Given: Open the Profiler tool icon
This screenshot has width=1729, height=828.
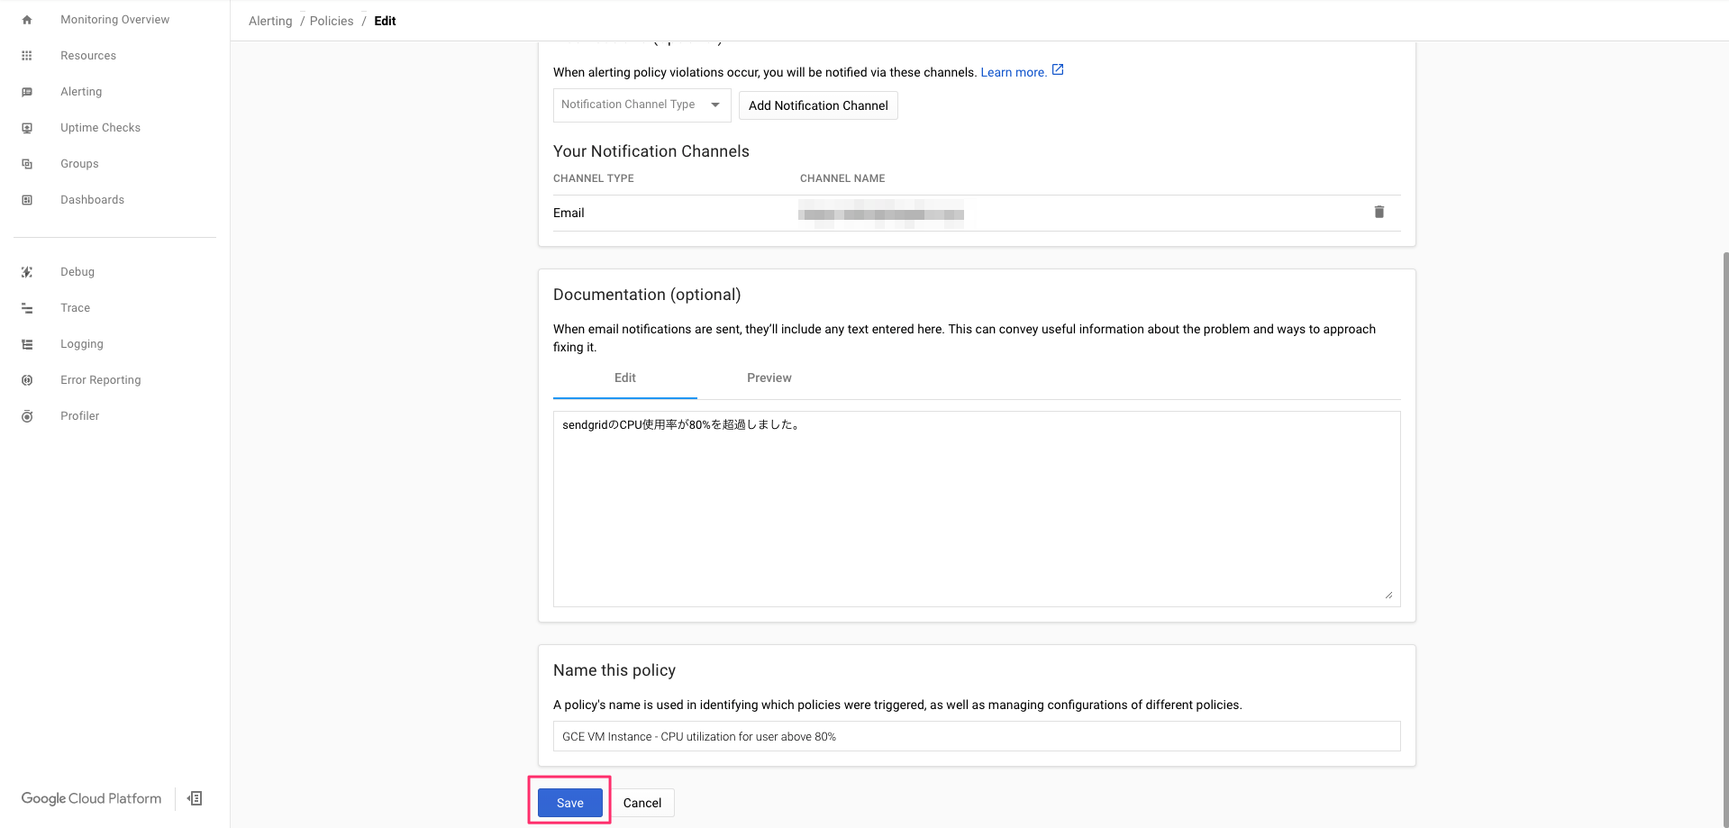Looking at the screenshot, I should pos(26,415).
